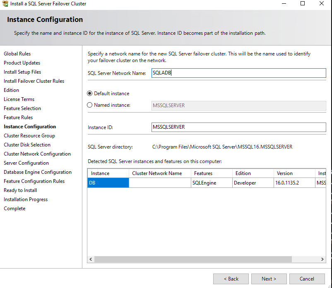Open Cluster Resource Group step
Viewport: 332px width, 288px height.
(29, 136)
